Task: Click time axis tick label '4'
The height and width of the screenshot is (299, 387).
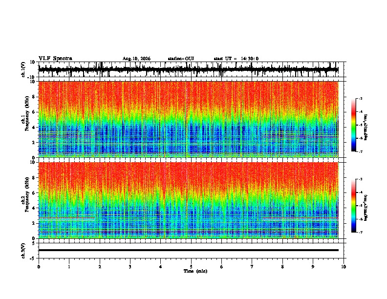Action: click(x=160, y=267)
